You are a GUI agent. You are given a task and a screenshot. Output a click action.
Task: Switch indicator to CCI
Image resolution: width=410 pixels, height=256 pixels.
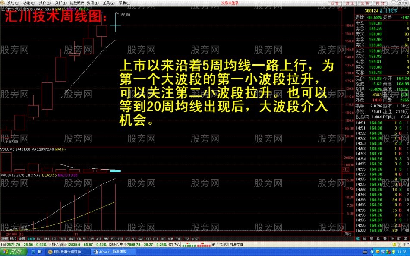point(155,239)
